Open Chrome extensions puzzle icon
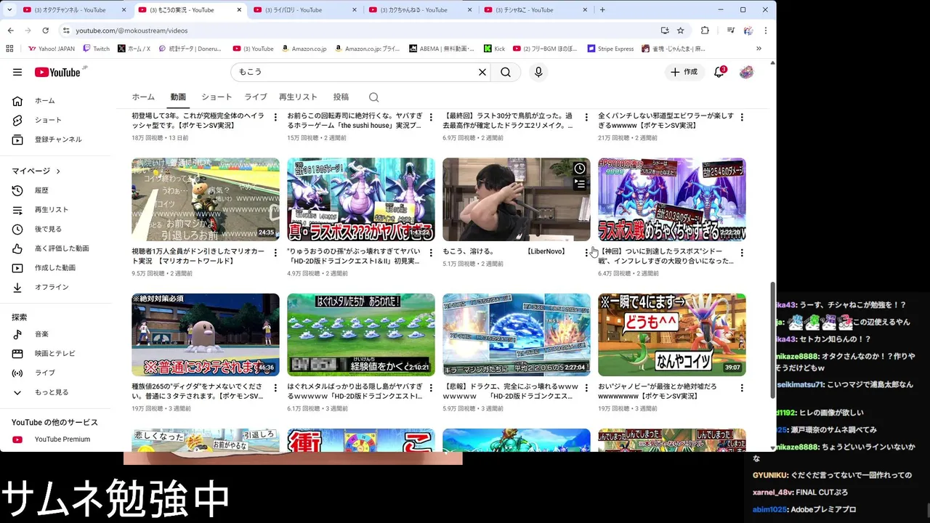The height and width of the screenshot is (523, 930). point(705,31)
